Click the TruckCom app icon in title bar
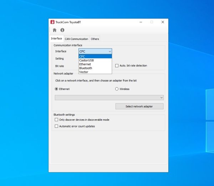Image resolution: width=214 pixels, height=186 pixels. click(52, 22)
